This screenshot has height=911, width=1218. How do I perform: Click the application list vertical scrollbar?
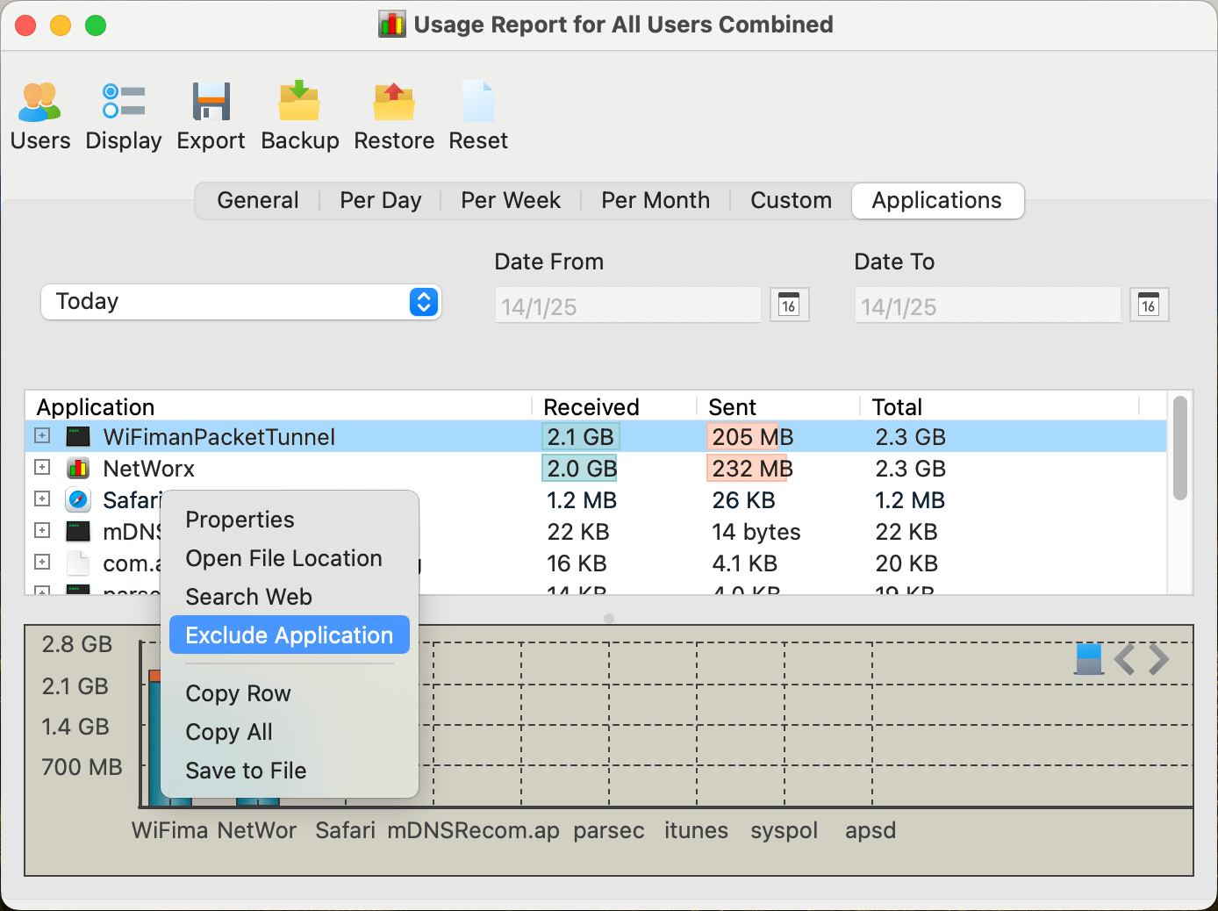[1180, 448]
